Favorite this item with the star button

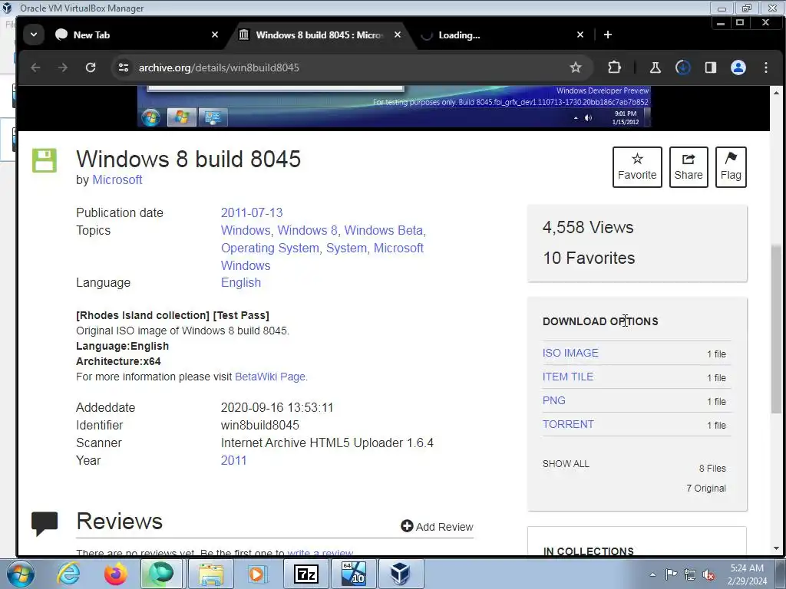point(637,166)
